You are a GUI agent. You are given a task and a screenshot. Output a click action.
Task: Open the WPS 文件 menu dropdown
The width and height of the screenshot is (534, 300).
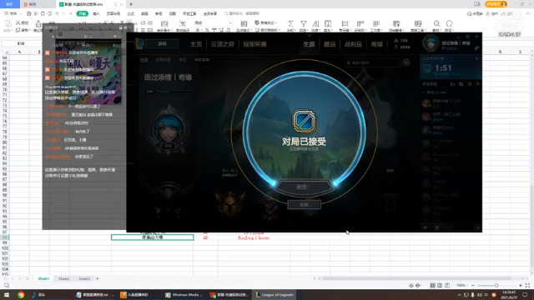pyautogui.click(x=13, y=13)
